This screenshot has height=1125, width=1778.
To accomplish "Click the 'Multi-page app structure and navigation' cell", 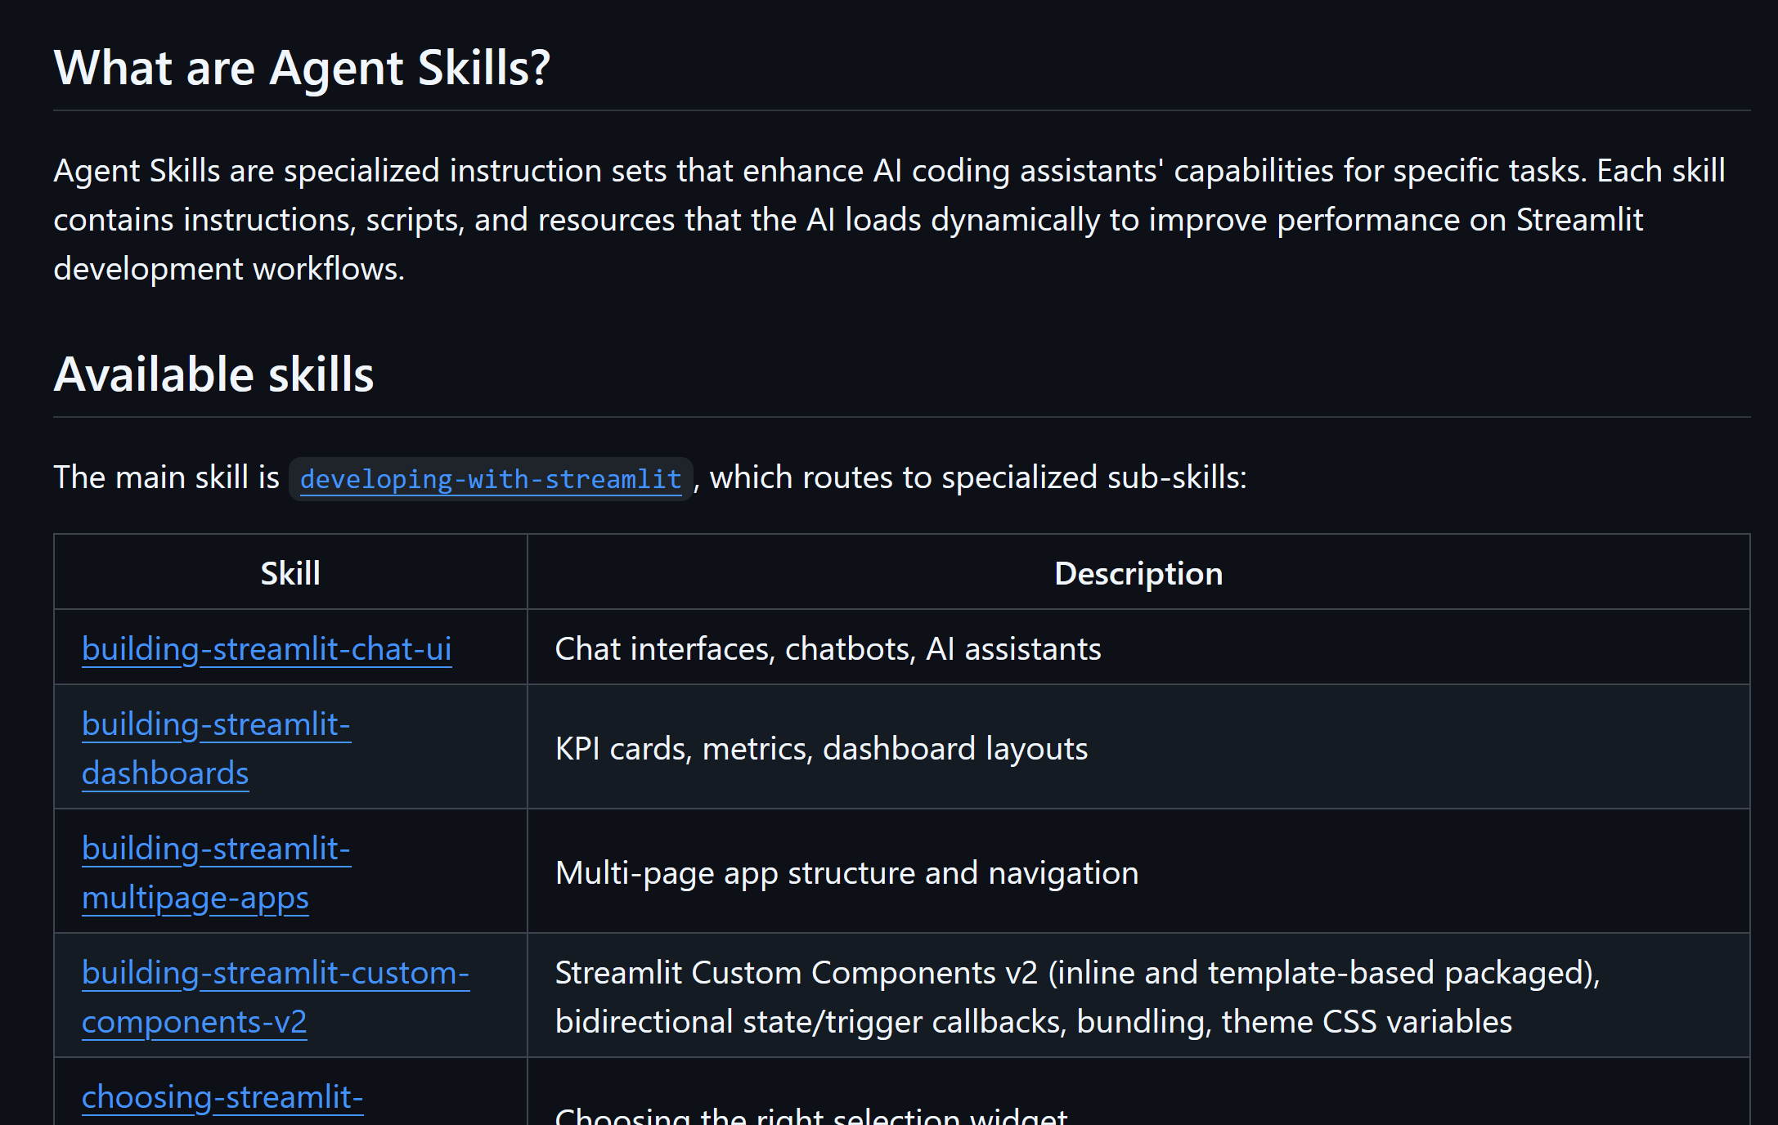I will pyautogui.click(x=846, y=873).
